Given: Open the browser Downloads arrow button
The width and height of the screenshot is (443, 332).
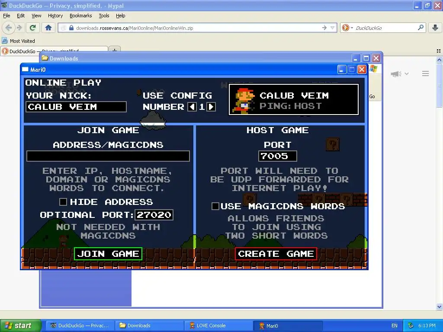Looking at the screenshot, I should (x=435, y=28).
